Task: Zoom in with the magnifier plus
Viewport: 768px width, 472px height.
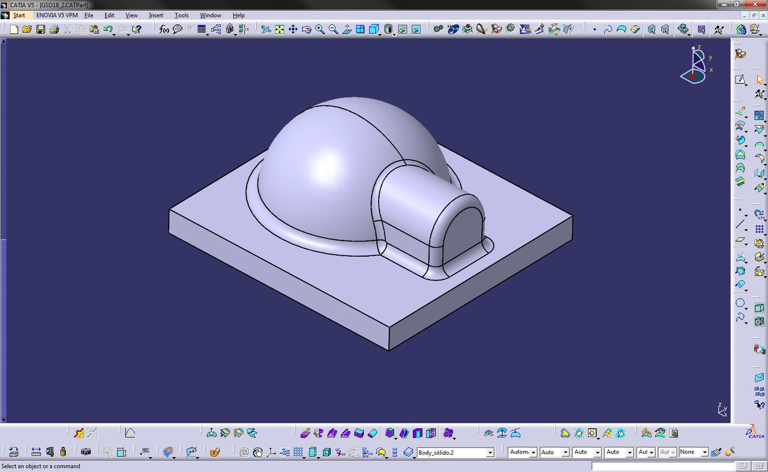Action: (x=320, y=29)
